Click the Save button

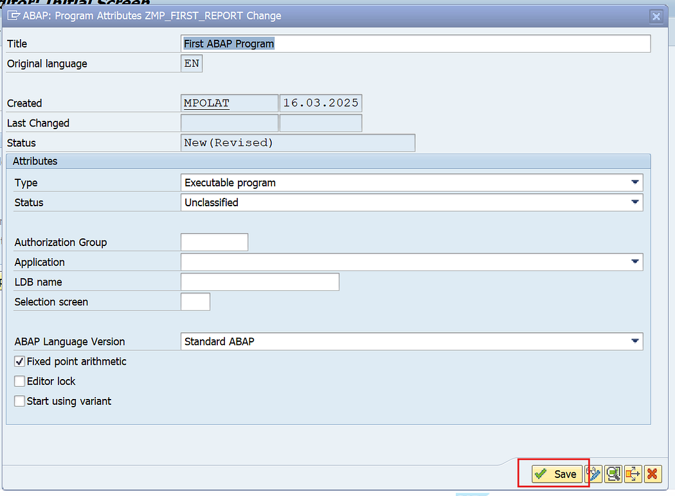tap(557, 474)
